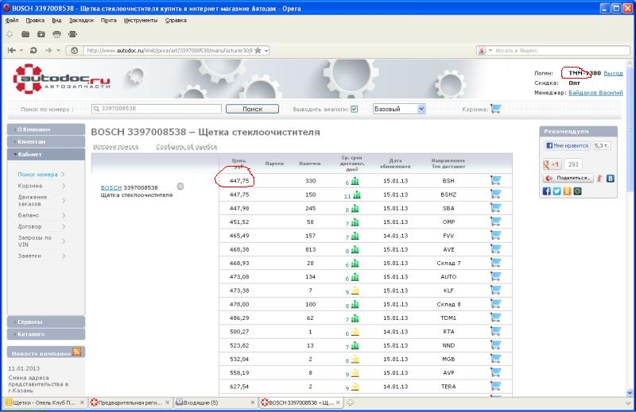The image size is (636, 412).
Task: Add BSHZ row item to cart
Action: tap(495, 194)
